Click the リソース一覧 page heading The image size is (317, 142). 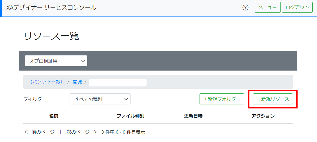click(51, 36)
